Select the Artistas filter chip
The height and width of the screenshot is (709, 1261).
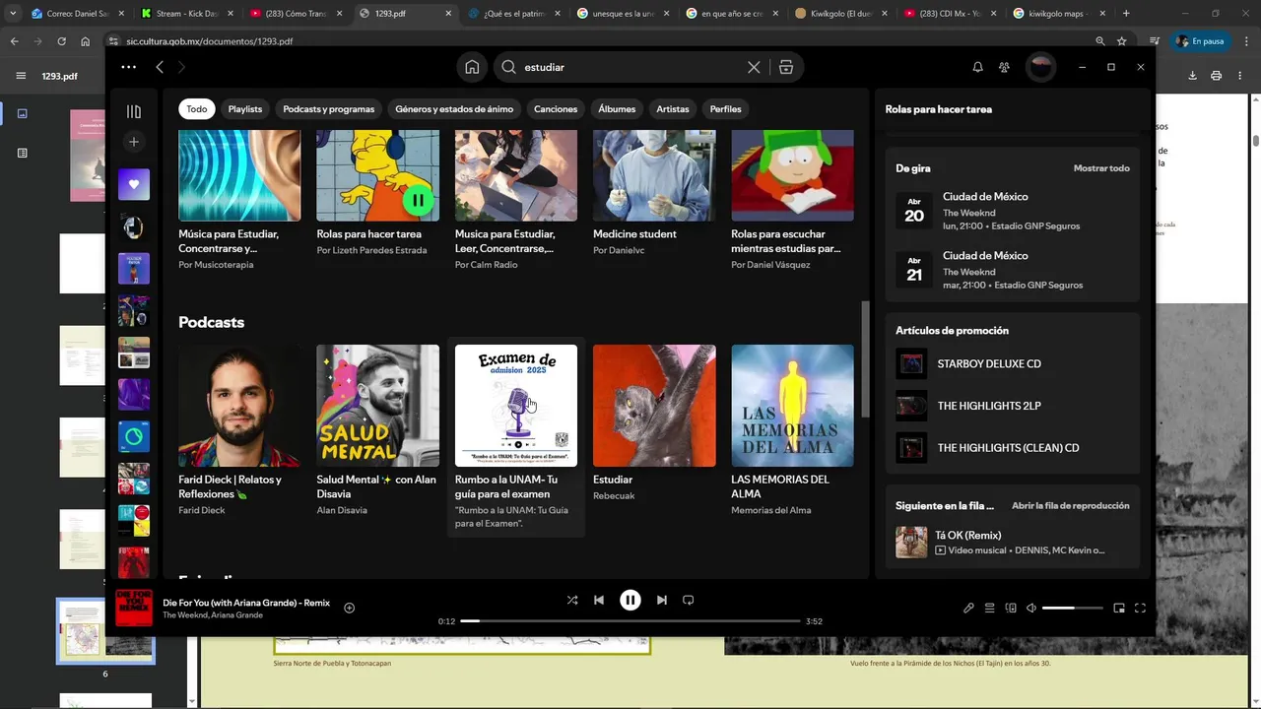point(673,108)
